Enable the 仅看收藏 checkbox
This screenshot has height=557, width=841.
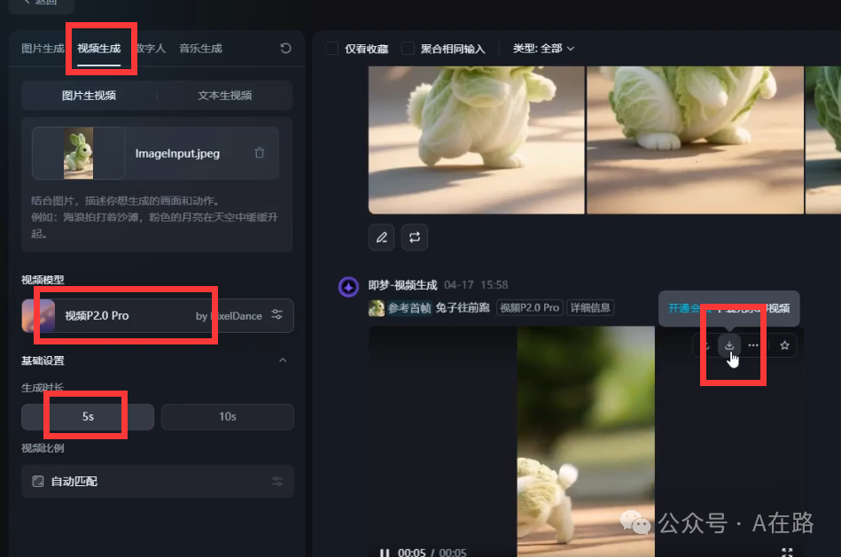pyautogui.click(x=331, y=49)
